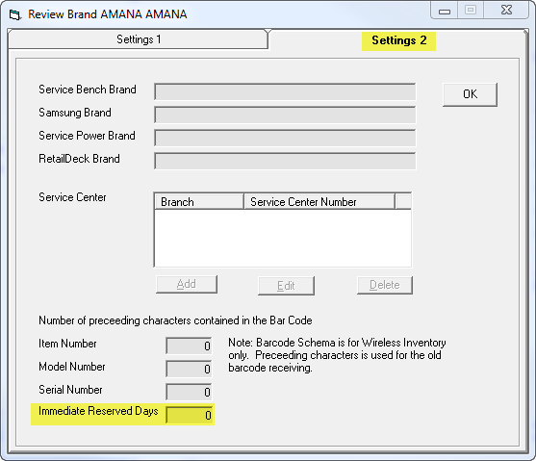
Task: Click the Service Power Brand label
Action: click(x=87, y=136)
